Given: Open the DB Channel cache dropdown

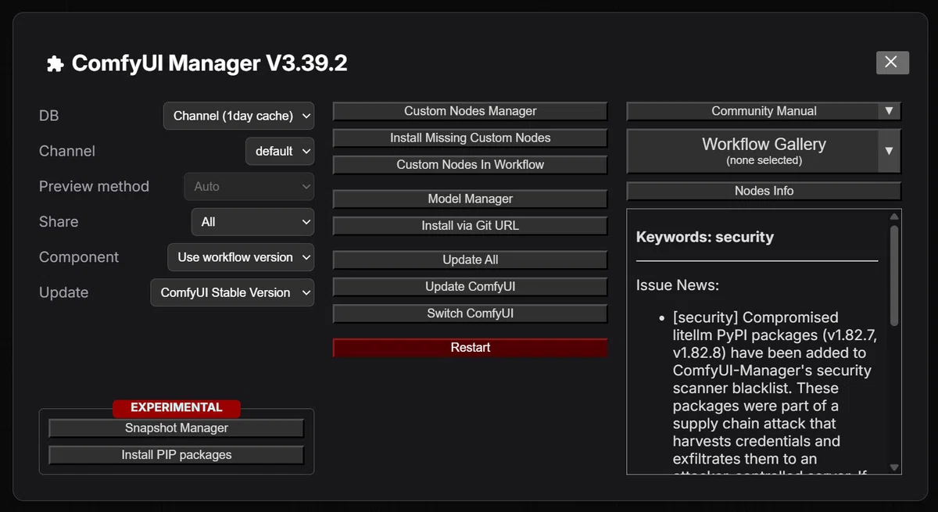Looking at the screenshot, I should 239,116.
